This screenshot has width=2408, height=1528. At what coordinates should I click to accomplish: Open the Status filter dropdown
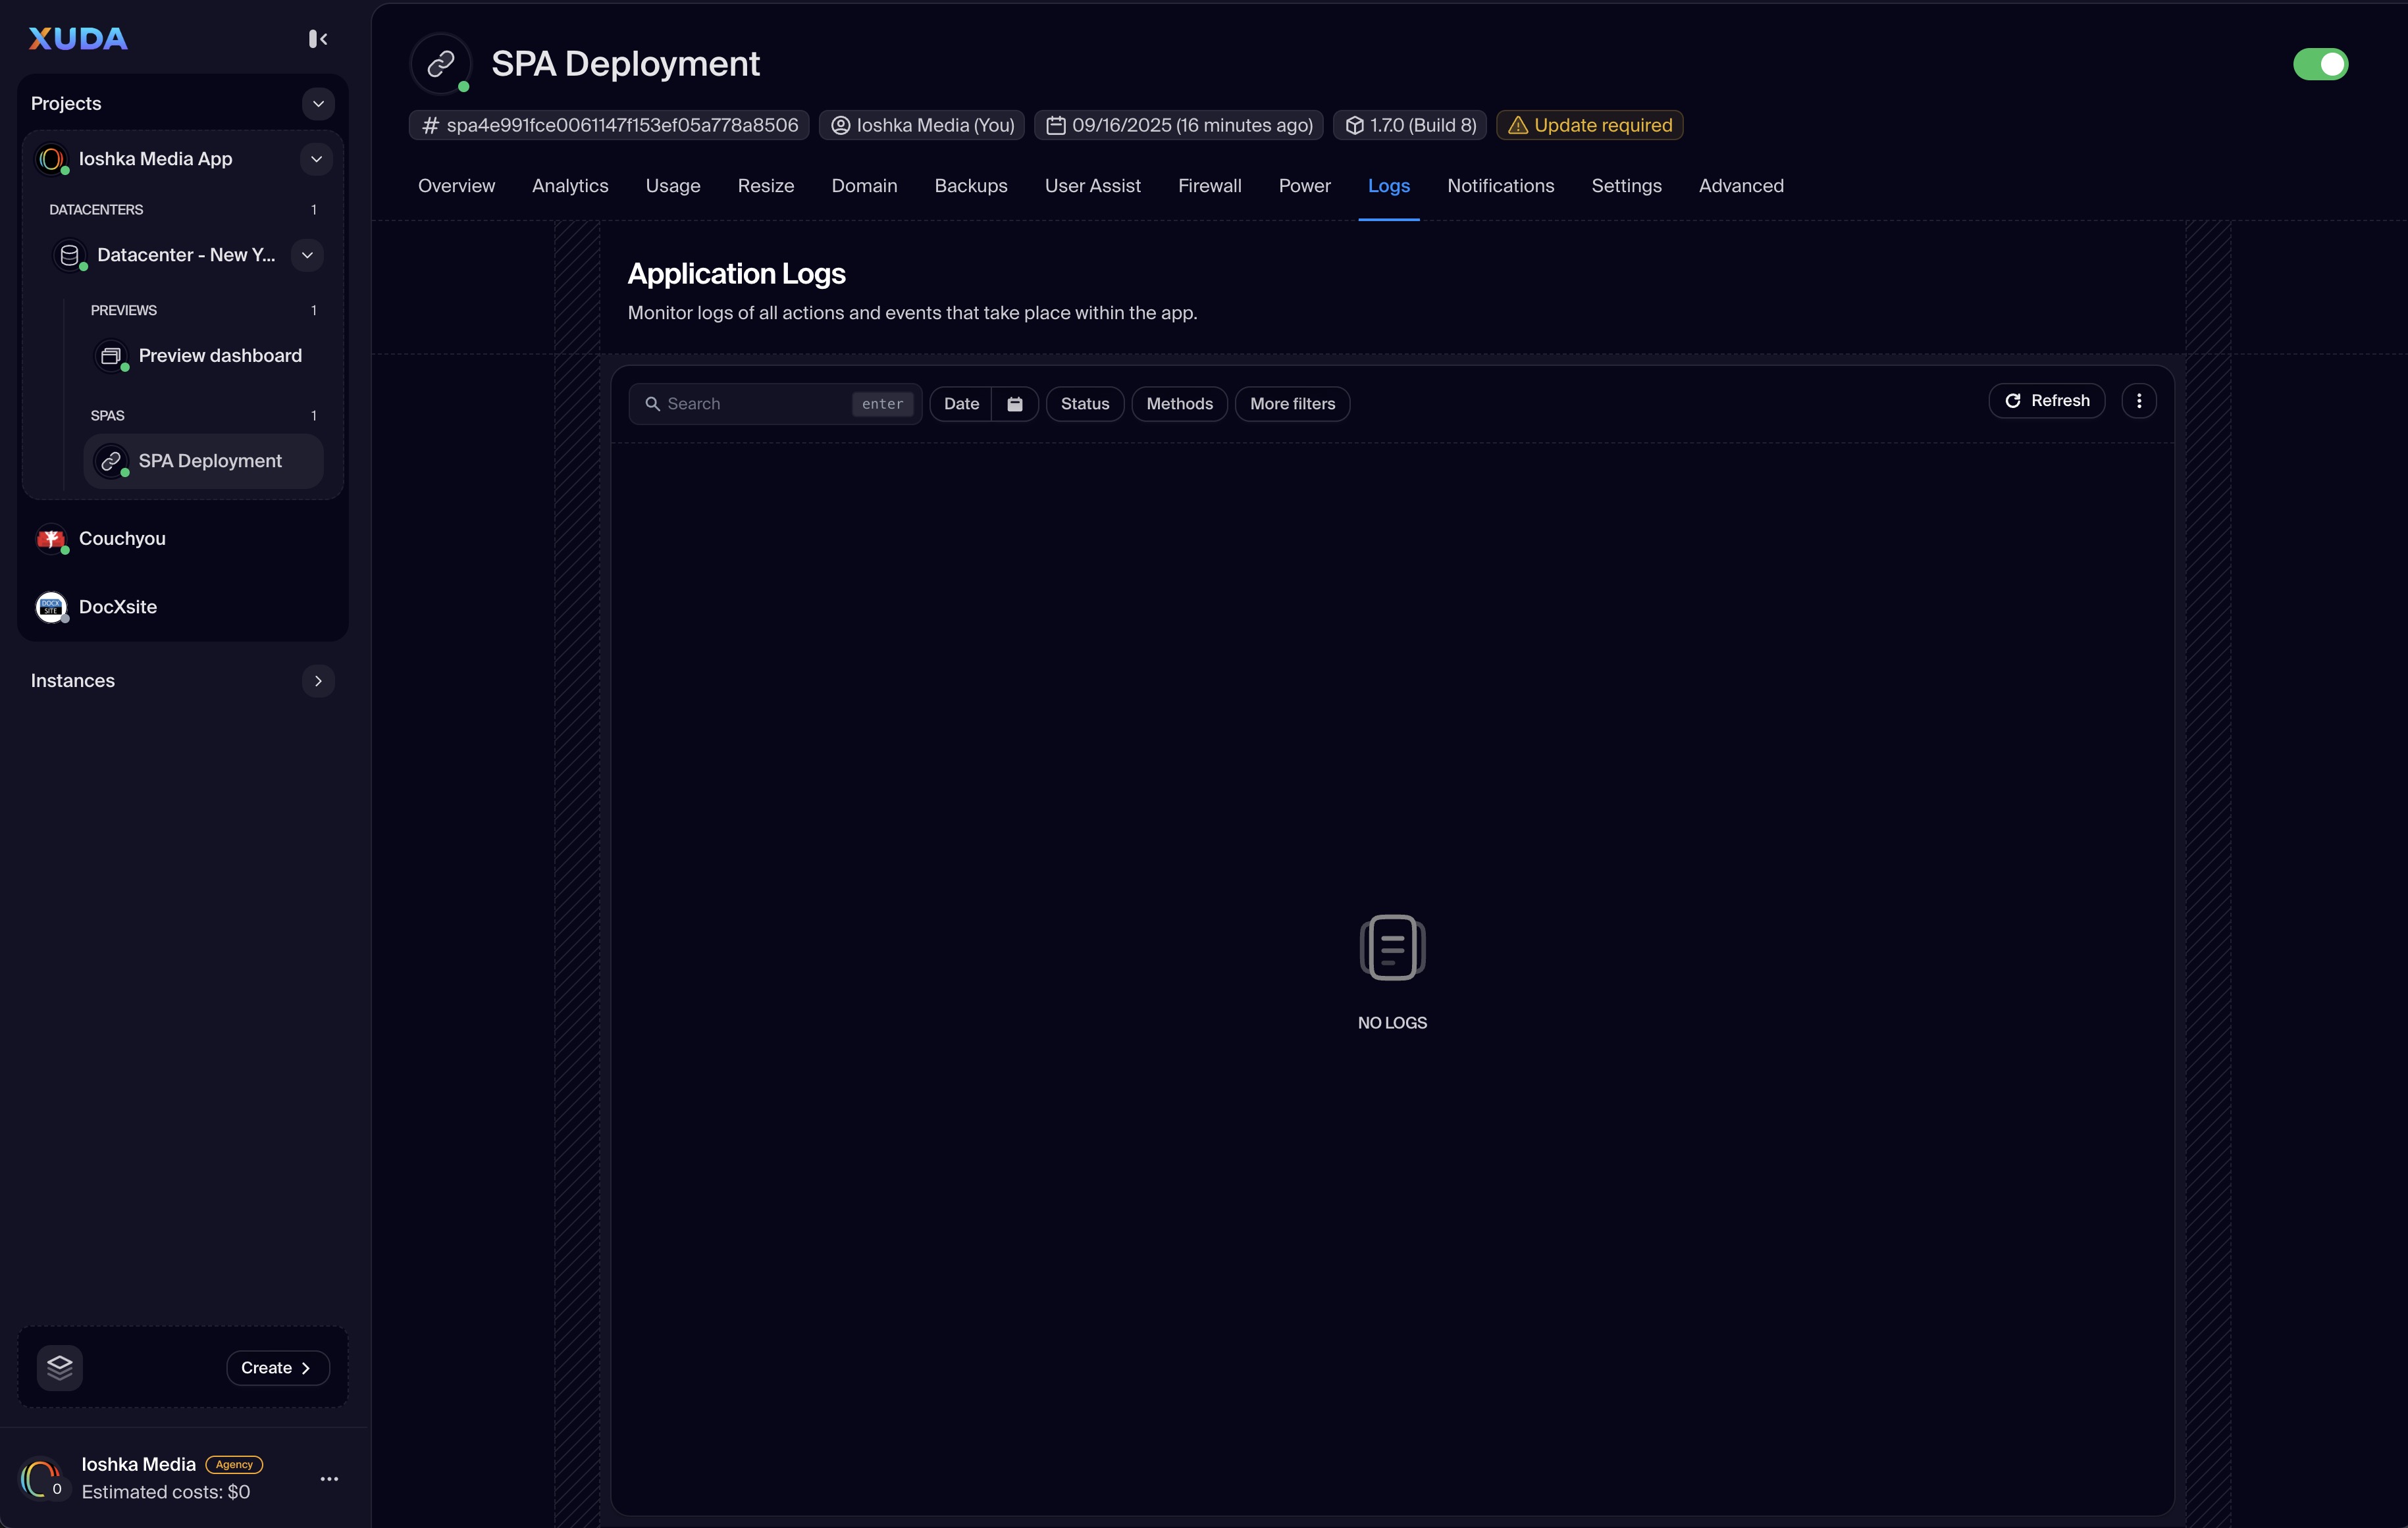click(1084, 404)
